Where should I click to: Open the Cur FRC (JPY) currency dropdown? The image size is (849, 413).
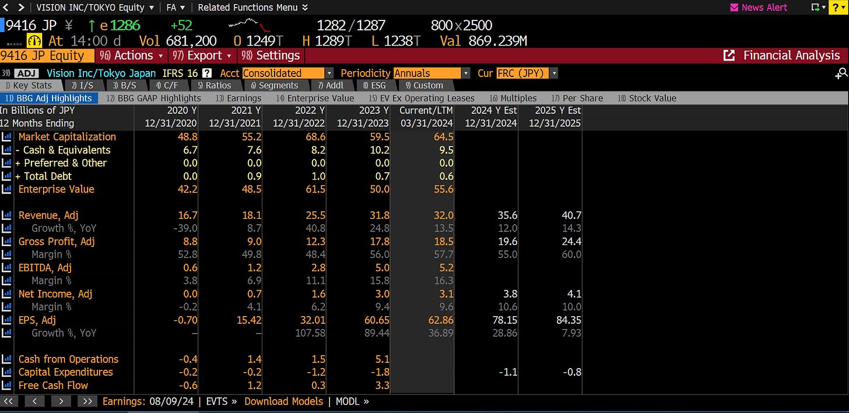[x=527, y=73]
